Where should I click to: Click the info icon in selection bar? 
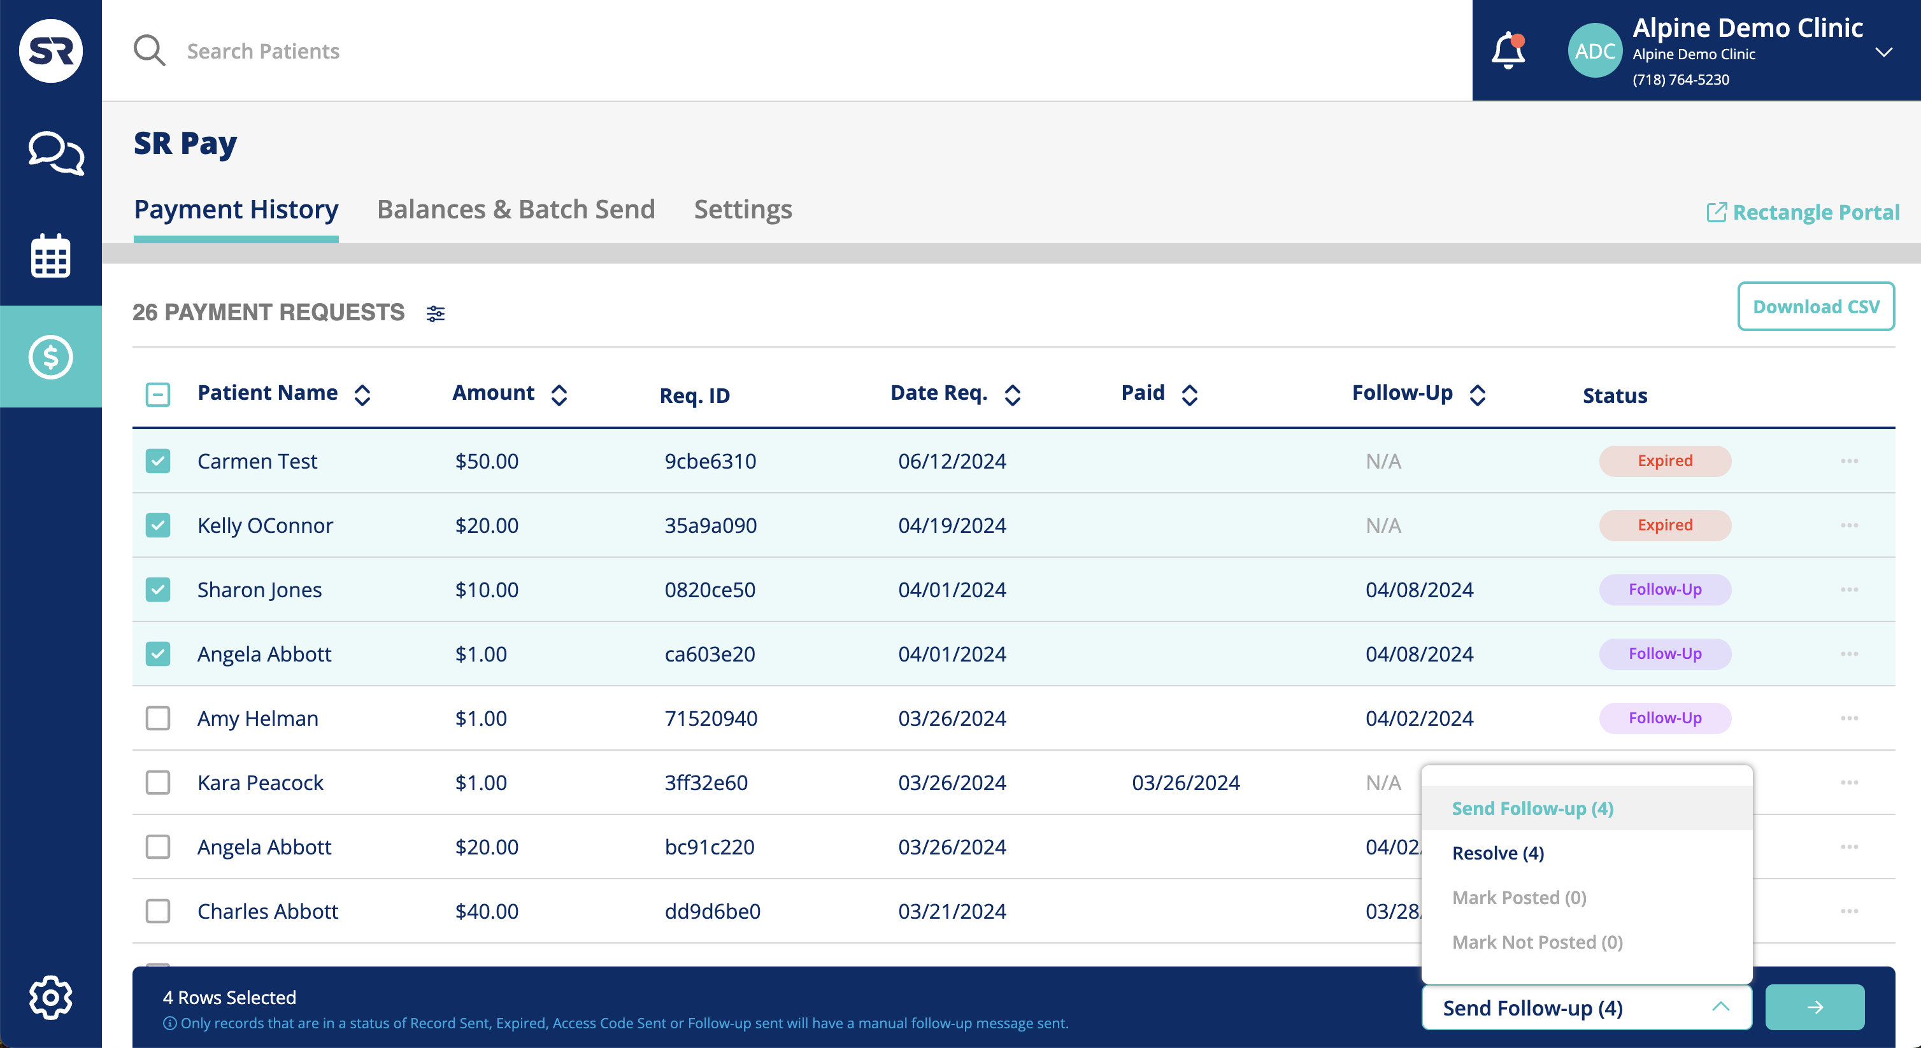click(x=169, y=1023)
